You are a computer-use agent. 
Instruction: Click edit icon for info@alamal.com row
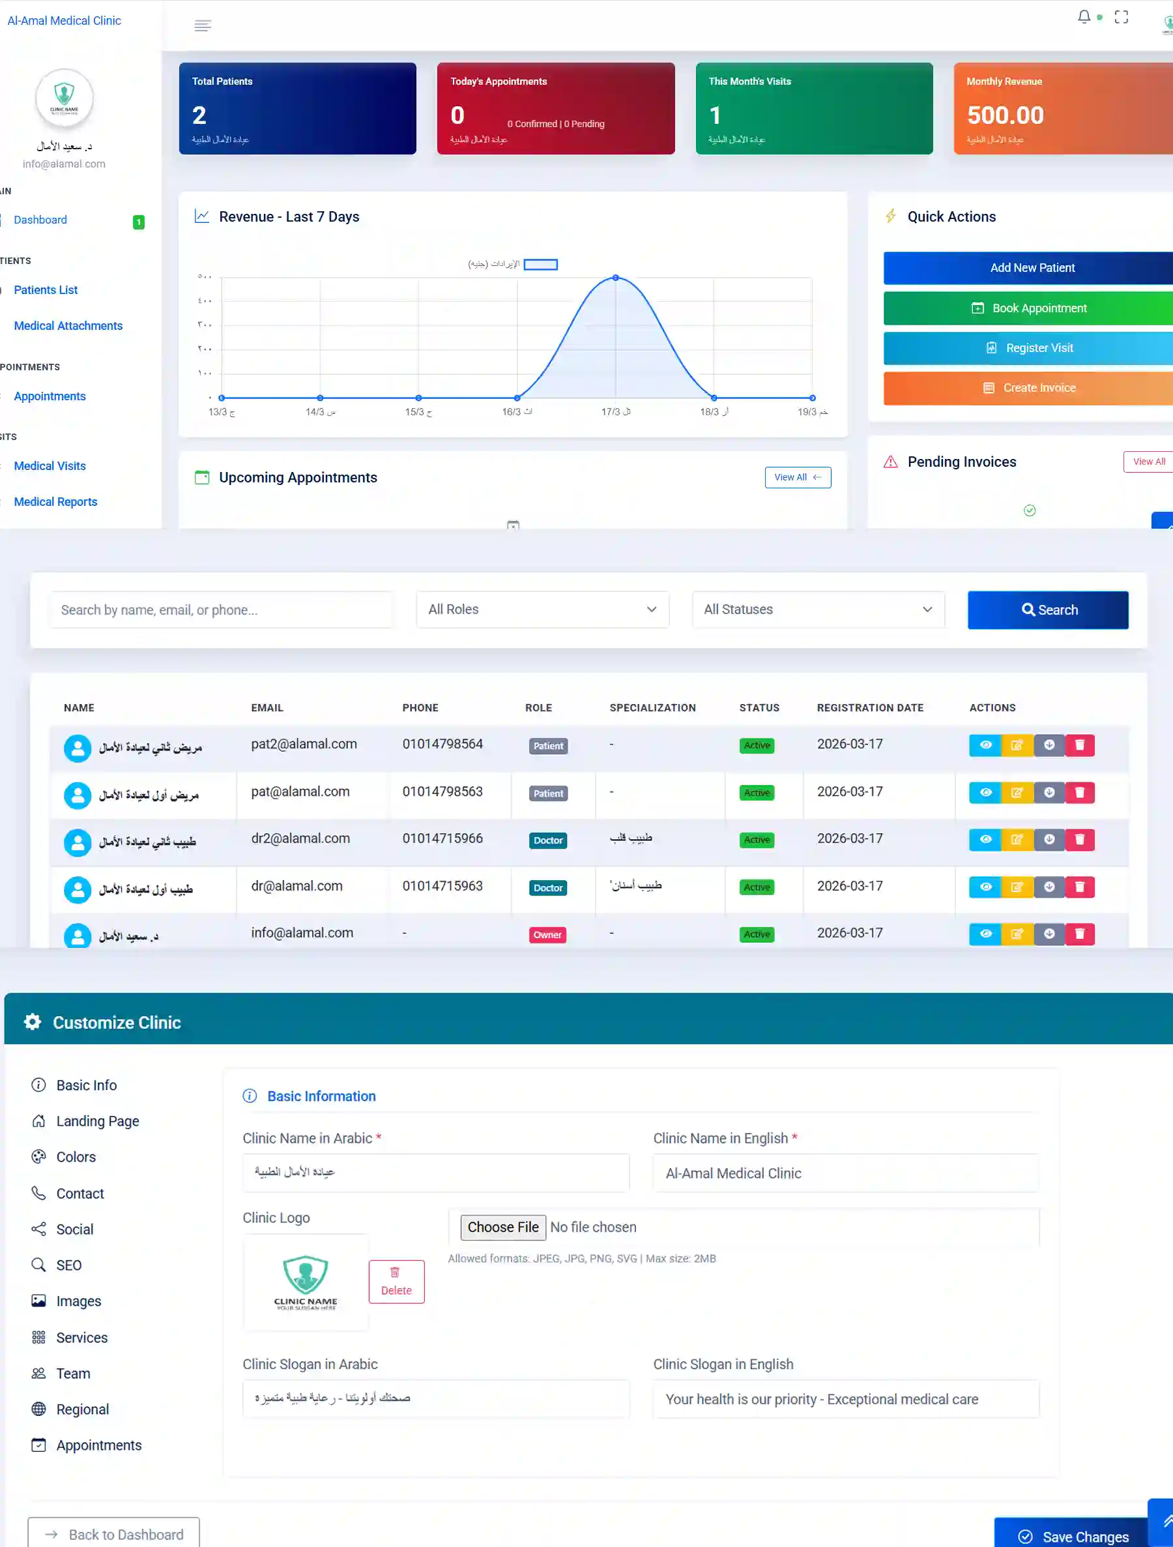tap(1017, 934)
